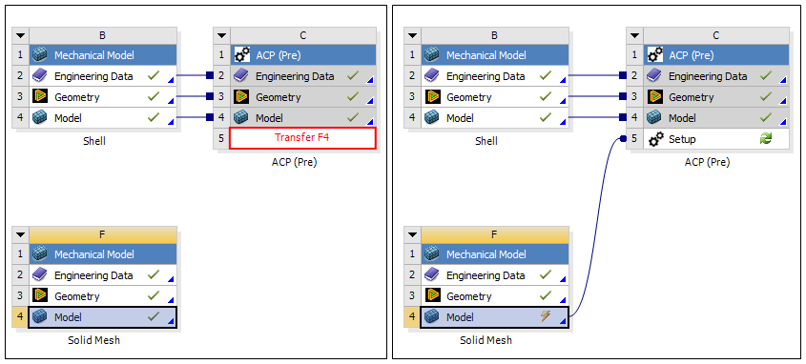Open the system C dropdown arrow in right panel
The width and height of the screenshot is (806, 364).
click(635, 36)
